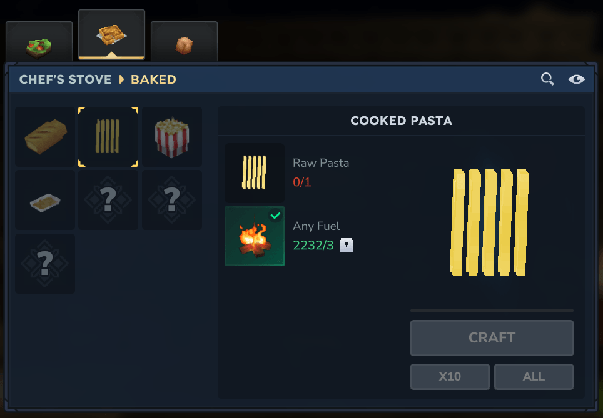Viewport: 603px width, 418px height.
Task: Select the Cooked Pasta recipe tile
Action: (x=108, y=136)
